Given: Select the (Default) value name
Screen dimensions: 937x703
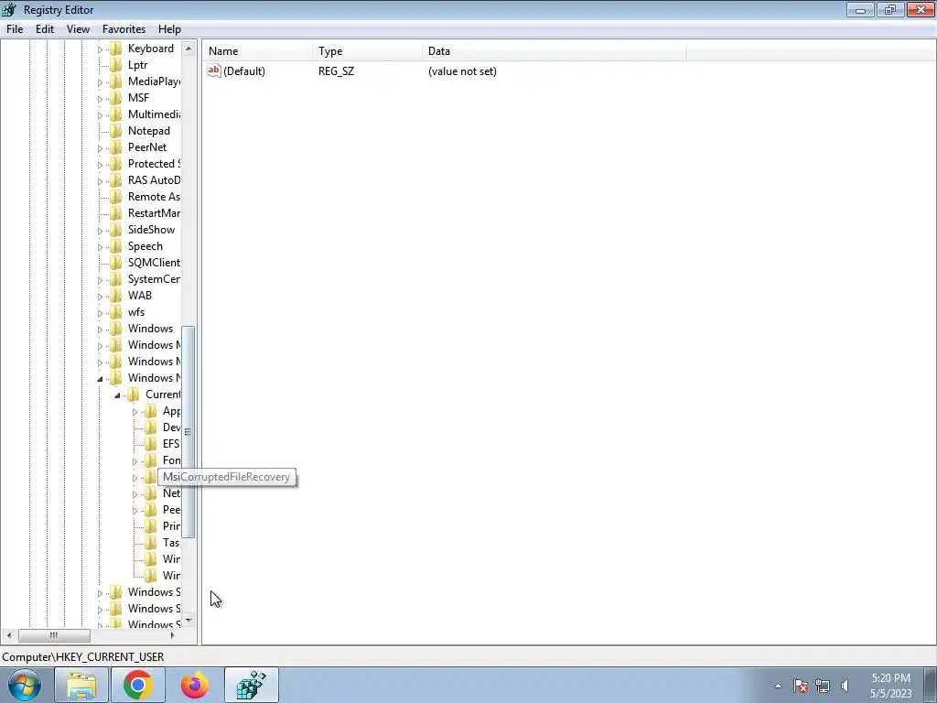Looking at the screenshot, I should click(243, 71).
